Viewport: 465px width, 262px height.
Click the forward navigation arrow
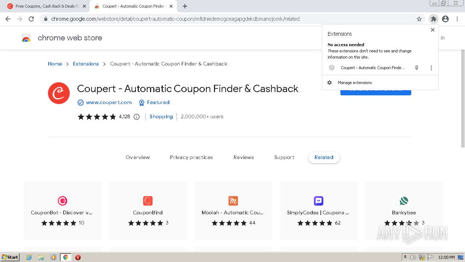(20, 19)
